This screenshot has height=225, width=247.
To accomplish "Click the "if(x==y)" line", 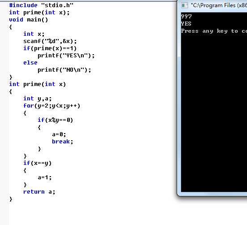I will [x=38, y=163].
